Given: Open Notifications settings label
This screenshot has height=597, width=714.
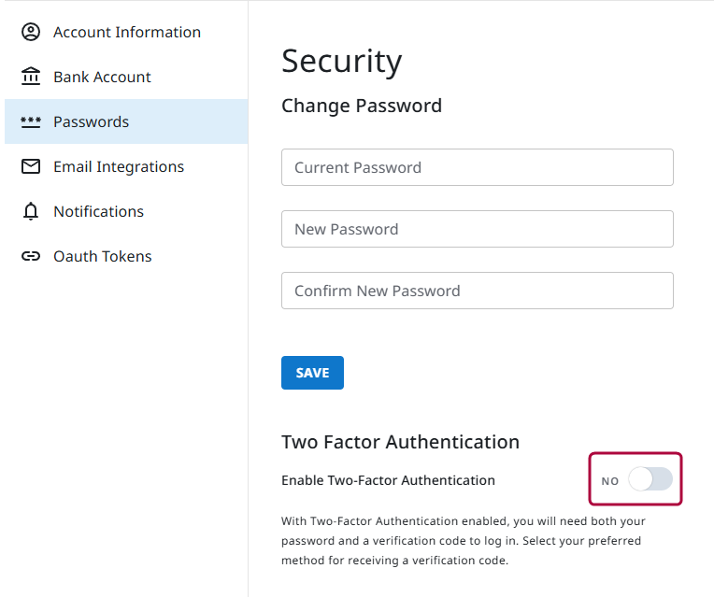Looking at the screenshot, I should pyautogui.click(x=98, y=211).
